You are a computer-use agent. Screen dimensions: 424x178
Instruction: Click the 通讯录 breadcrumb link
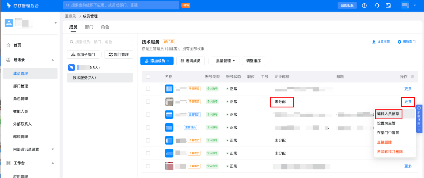pos(71,16)
